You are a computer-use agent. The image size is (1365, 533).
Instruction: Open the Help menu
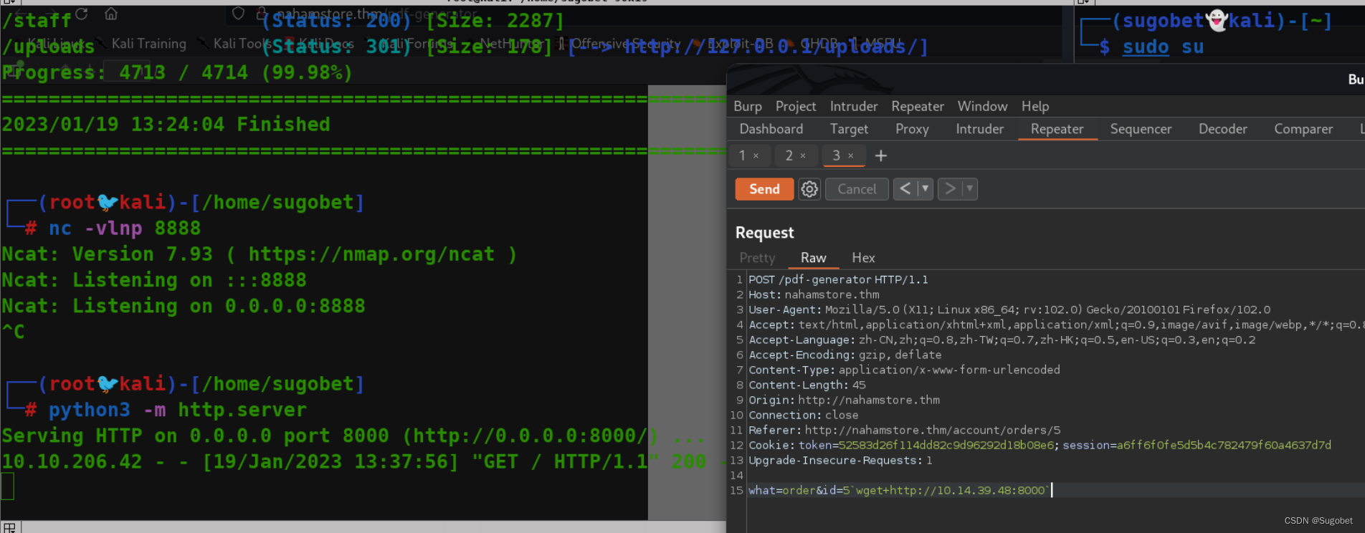click(1035, 106)
